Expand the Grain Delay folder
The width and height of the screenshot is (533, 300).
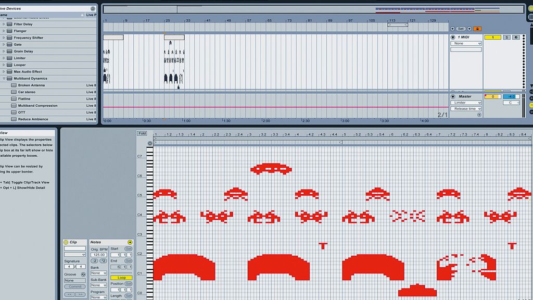pyautogui.click(x=4, y=52)
